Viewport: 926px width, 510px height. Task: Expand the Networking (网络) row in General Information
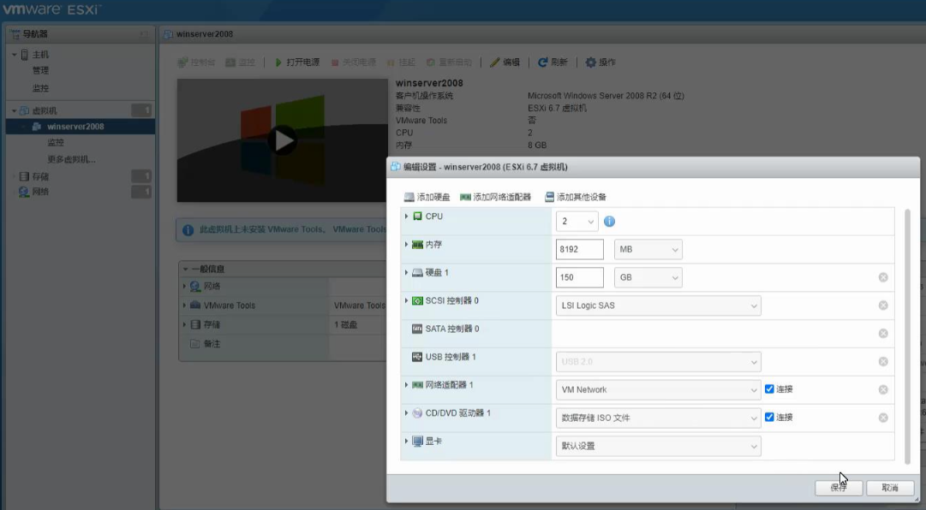tap(184, 286)
